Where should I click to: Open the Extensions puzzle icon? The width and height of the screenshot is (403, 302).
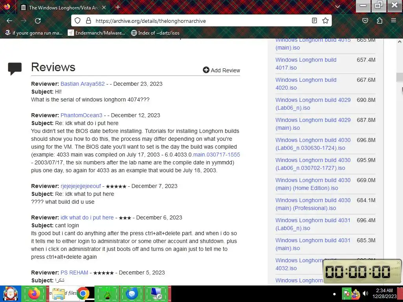tap(379, 20)
